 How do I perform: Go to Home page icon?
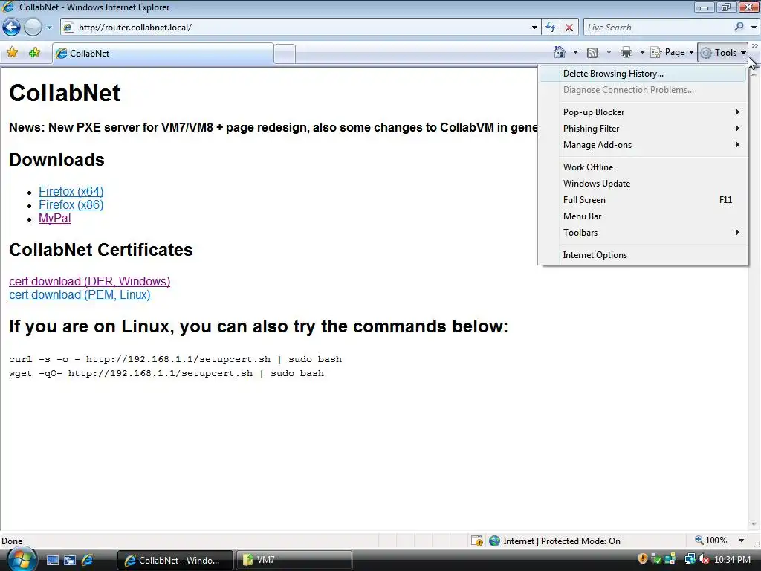tap(560, 52)
